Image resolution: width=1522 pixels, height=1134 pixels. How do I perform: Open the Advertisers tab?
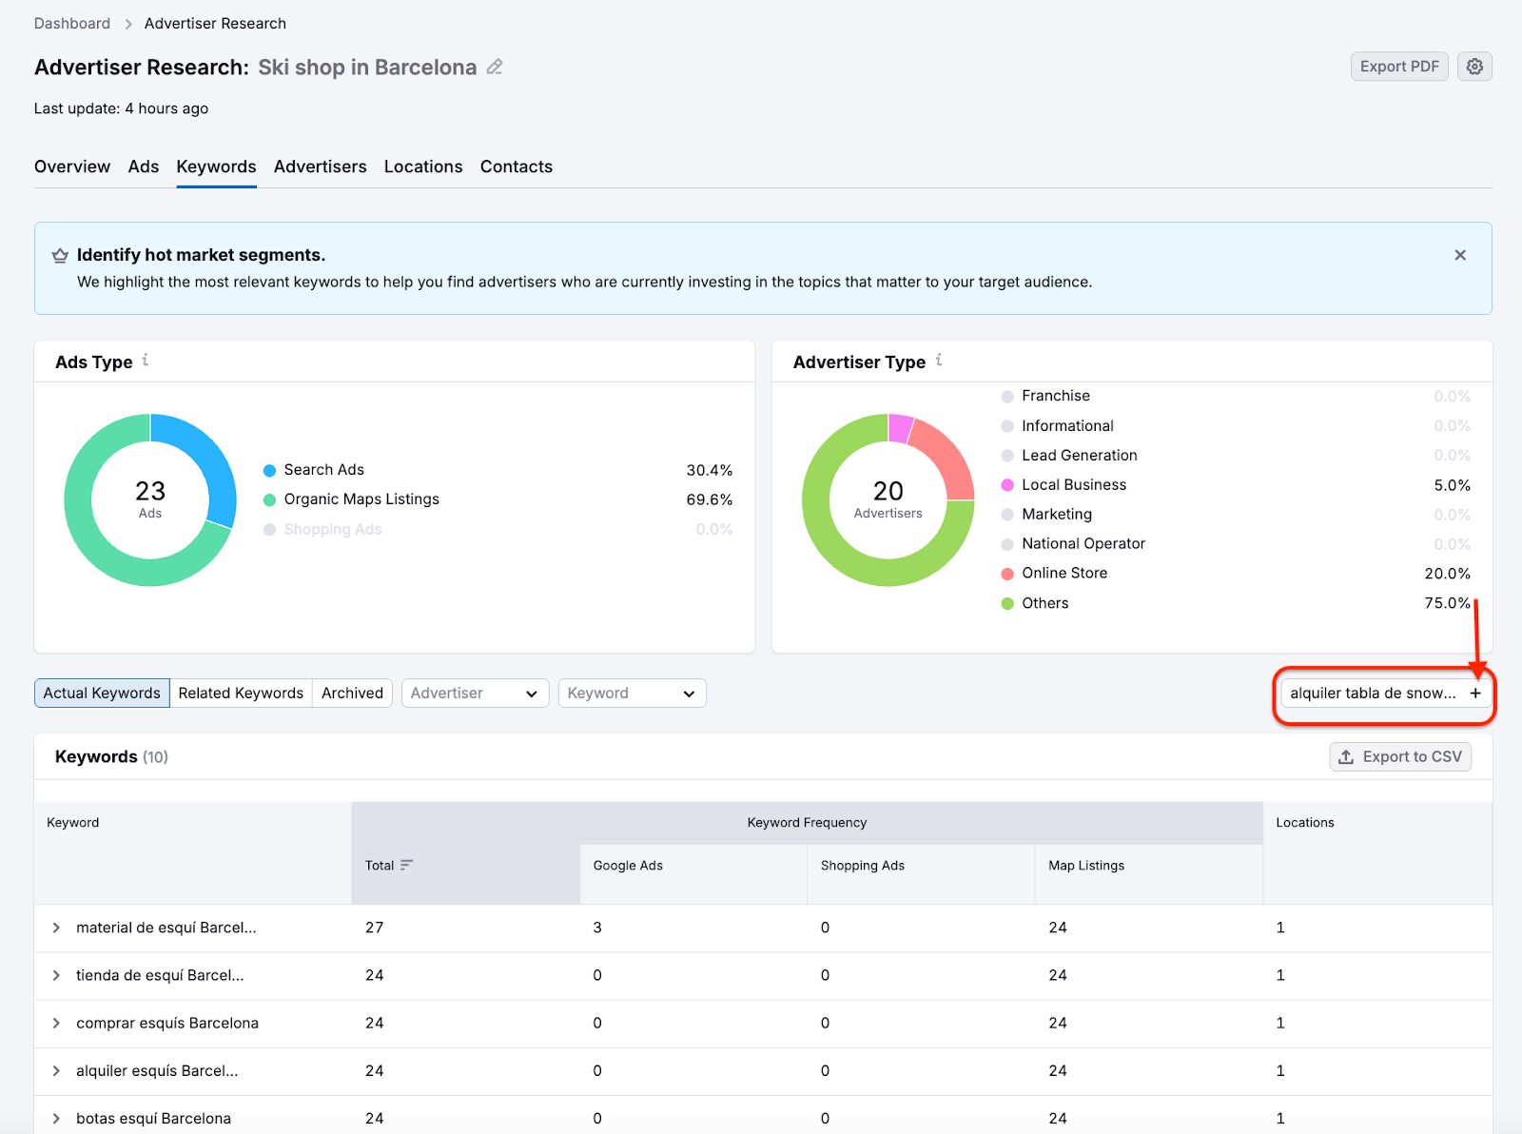pos(320,166)
